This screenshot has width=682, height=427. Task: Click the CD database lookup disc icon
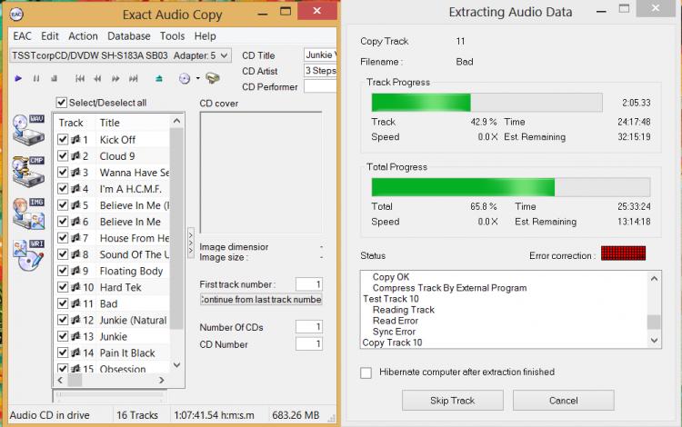(x=185, y=79)
